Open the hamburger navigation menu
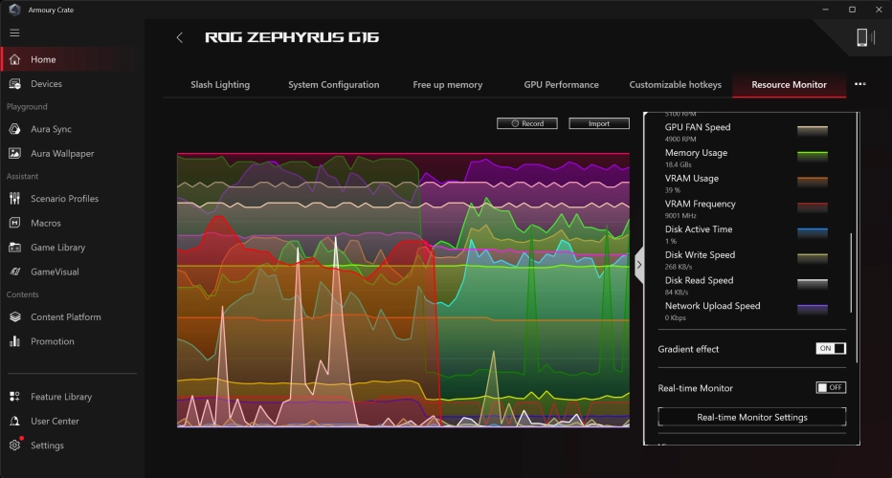892x478 pixels. click(14, 33)
